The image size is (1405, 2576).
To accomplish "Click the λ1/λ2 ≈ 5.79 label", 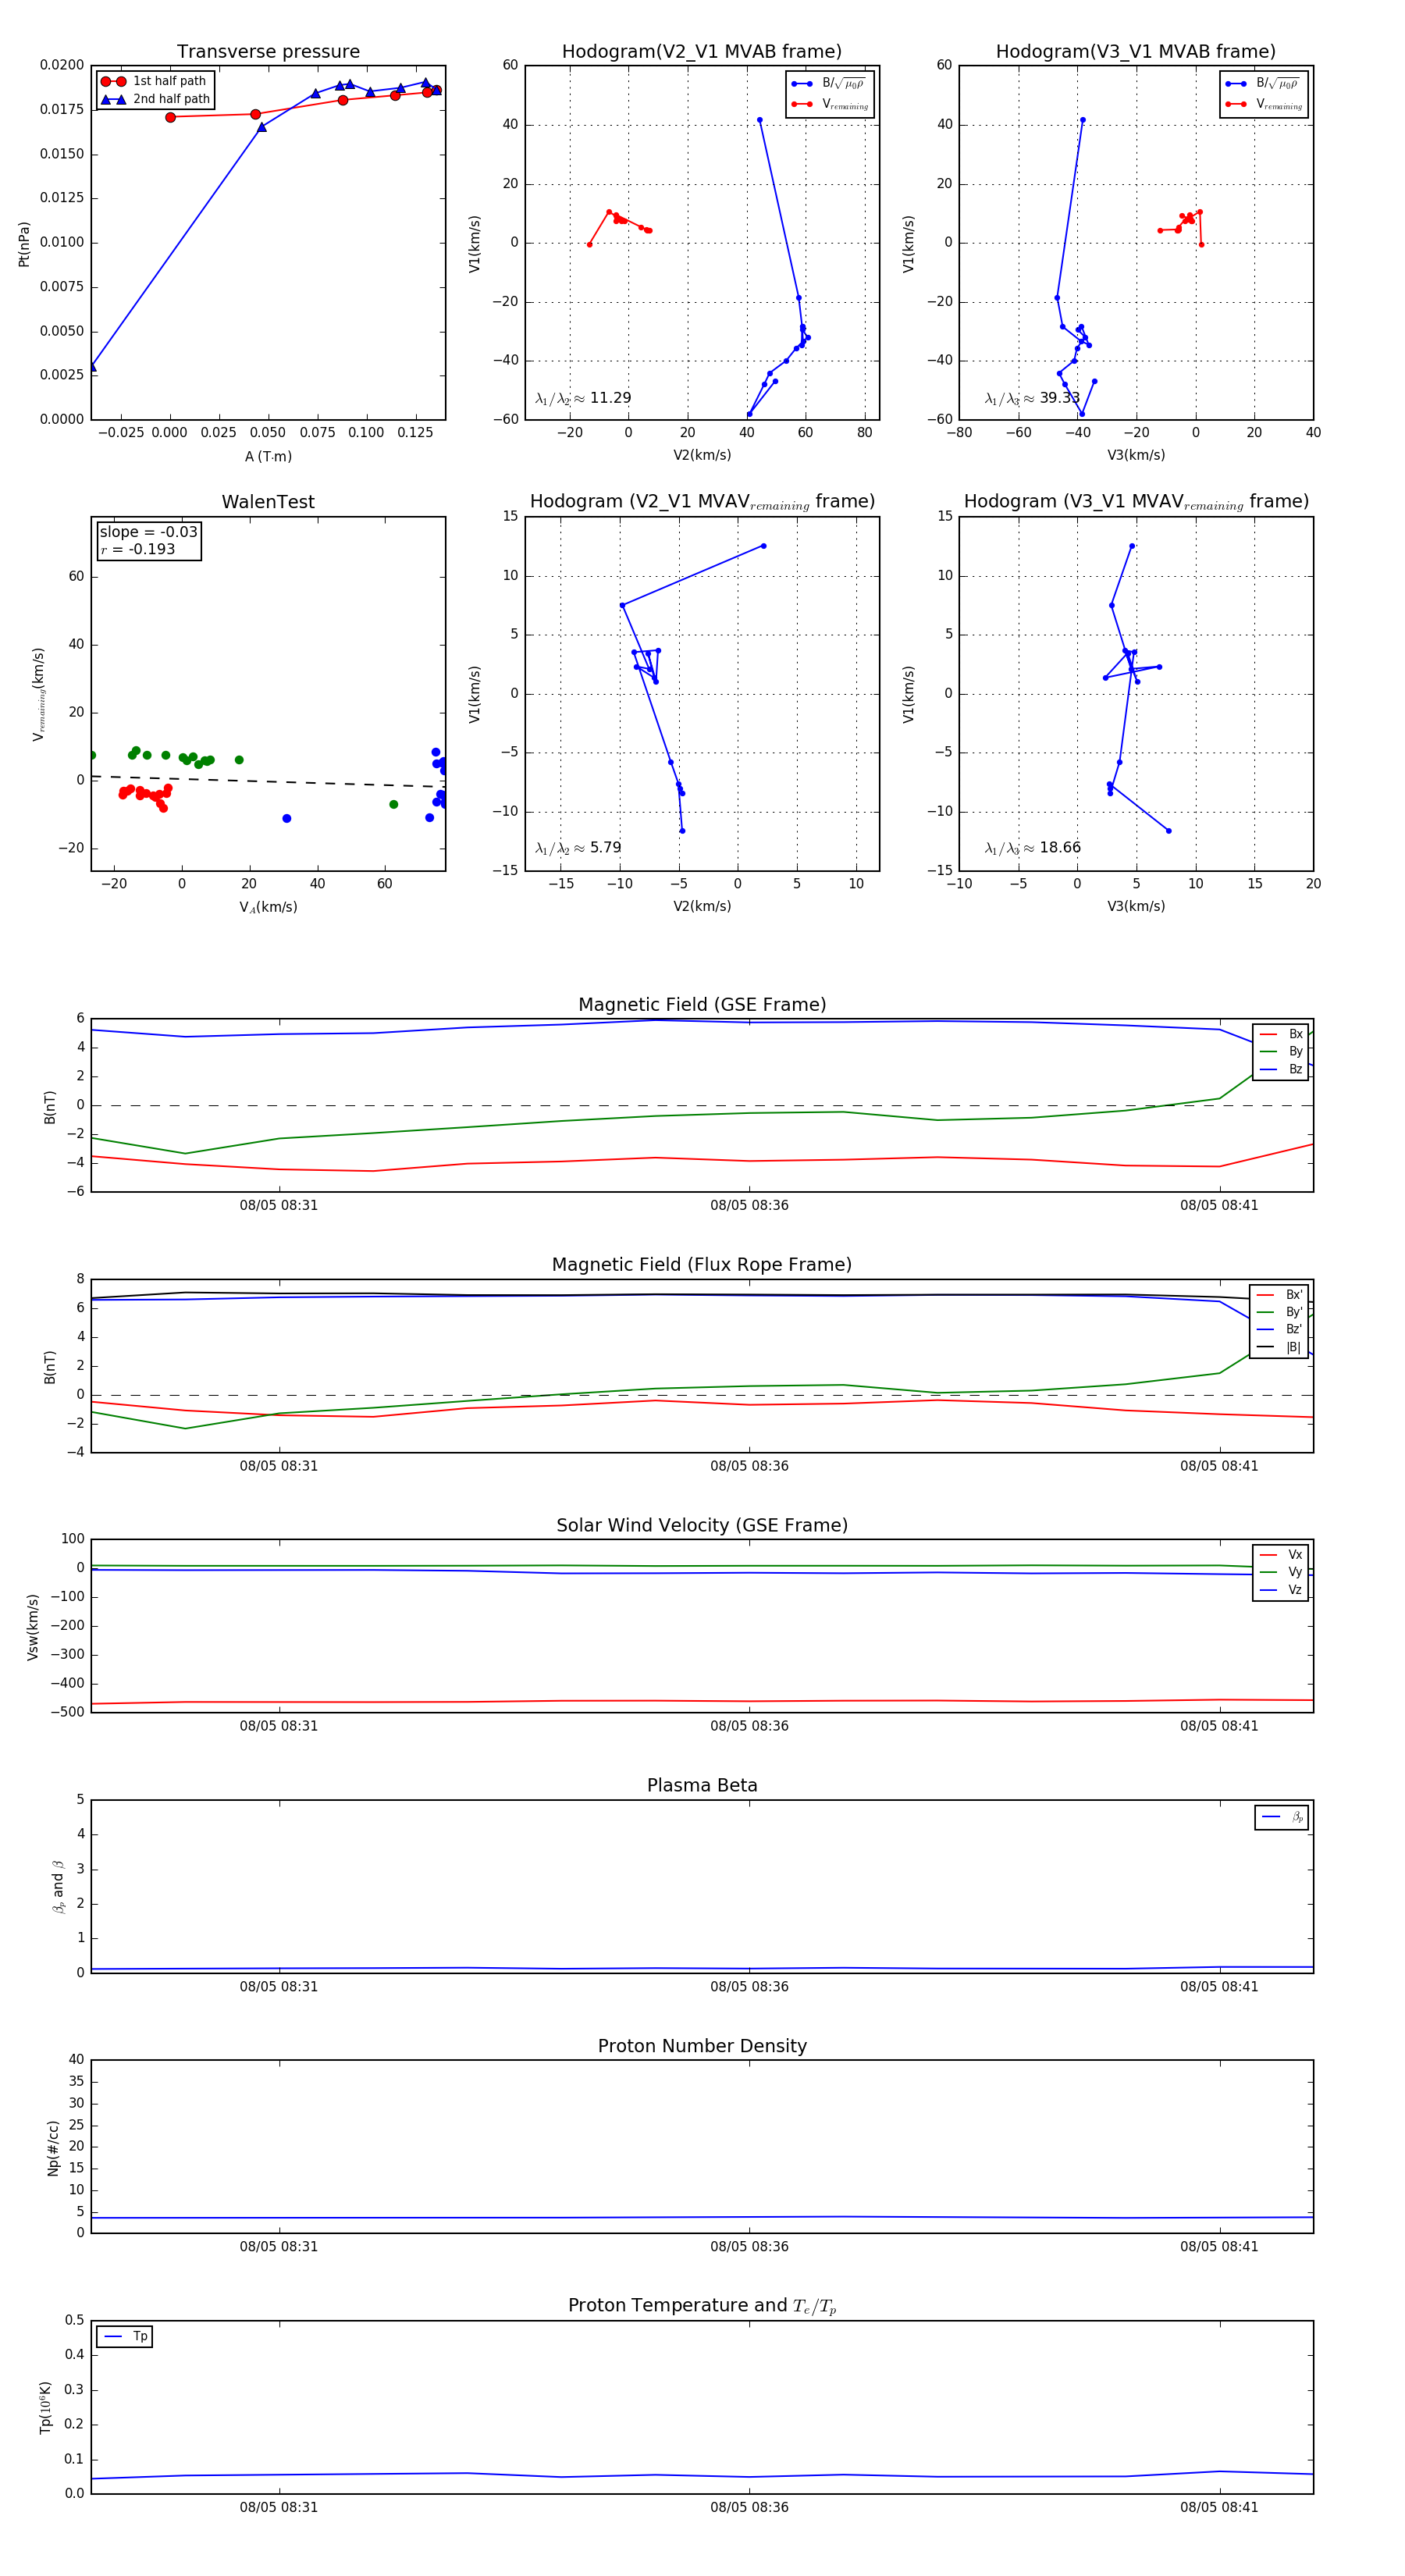I will click(578, 848).
